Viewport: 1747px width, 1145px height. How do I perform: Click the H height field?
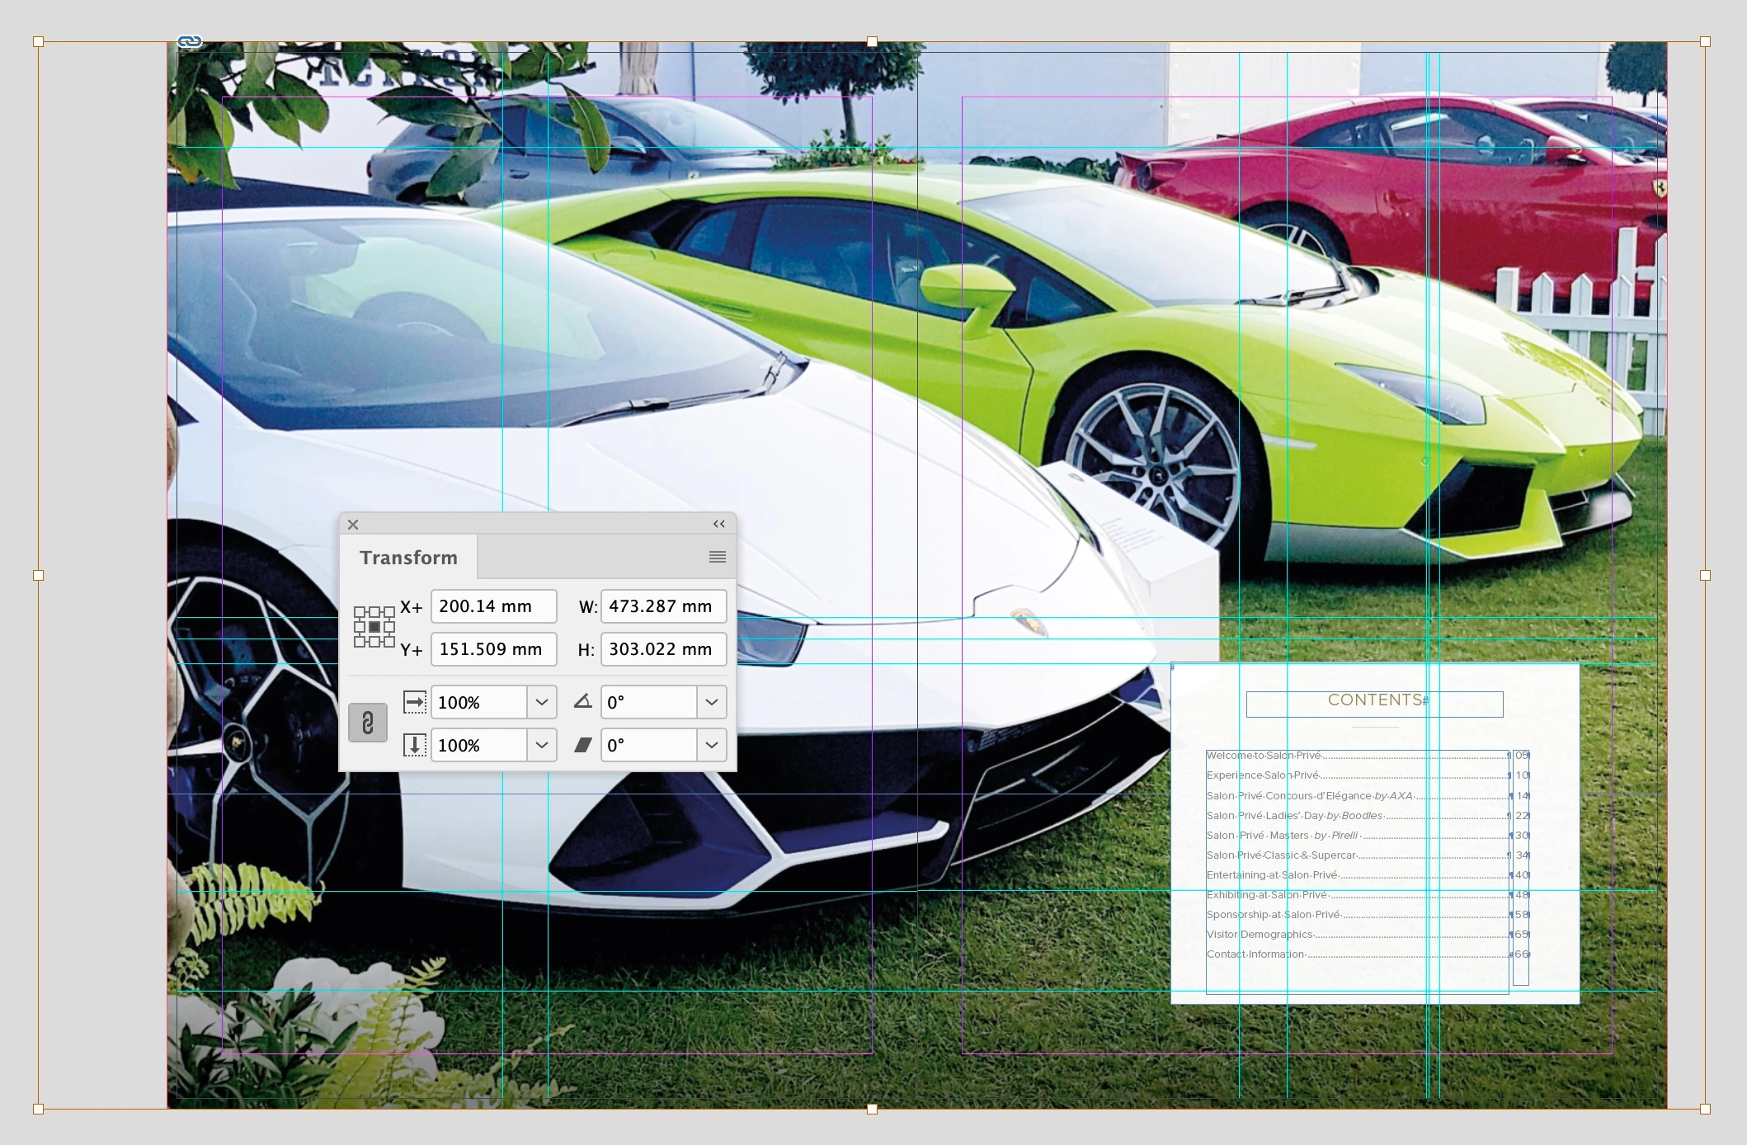click(663, 649)
